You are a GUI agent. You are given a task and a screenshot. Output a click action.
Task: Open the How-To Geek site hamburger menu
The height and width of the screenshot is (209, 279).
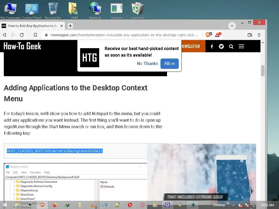click(241, 46)
